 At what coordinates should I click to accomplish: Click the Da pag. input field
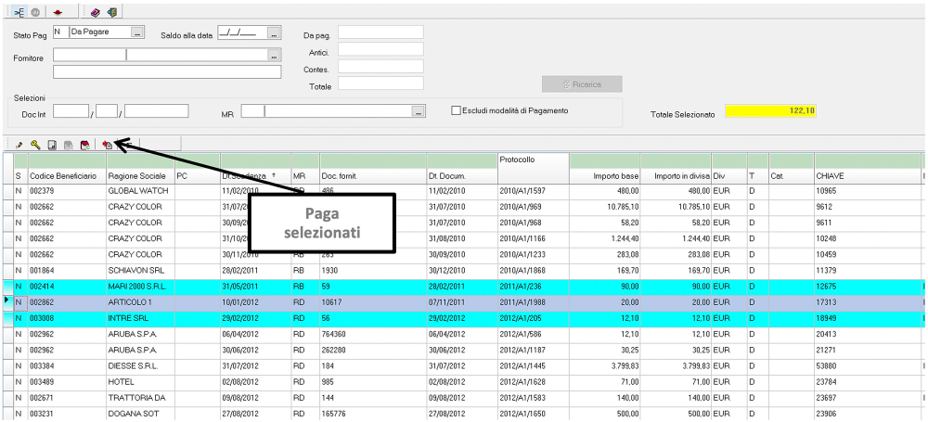tap(380, 32)
